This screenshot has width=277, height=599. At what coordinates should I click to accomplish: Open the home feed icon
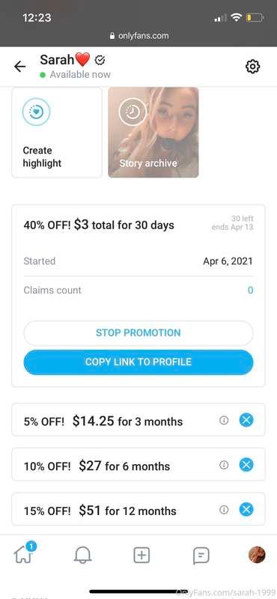coord(24,553)
